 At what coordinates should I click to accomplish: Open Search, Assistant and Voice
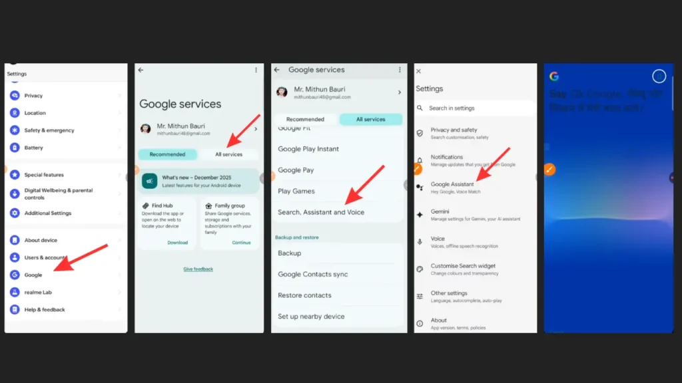[x=321, y=212]
